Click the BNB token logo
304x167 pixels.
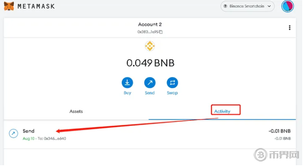(x=150, y=46)
